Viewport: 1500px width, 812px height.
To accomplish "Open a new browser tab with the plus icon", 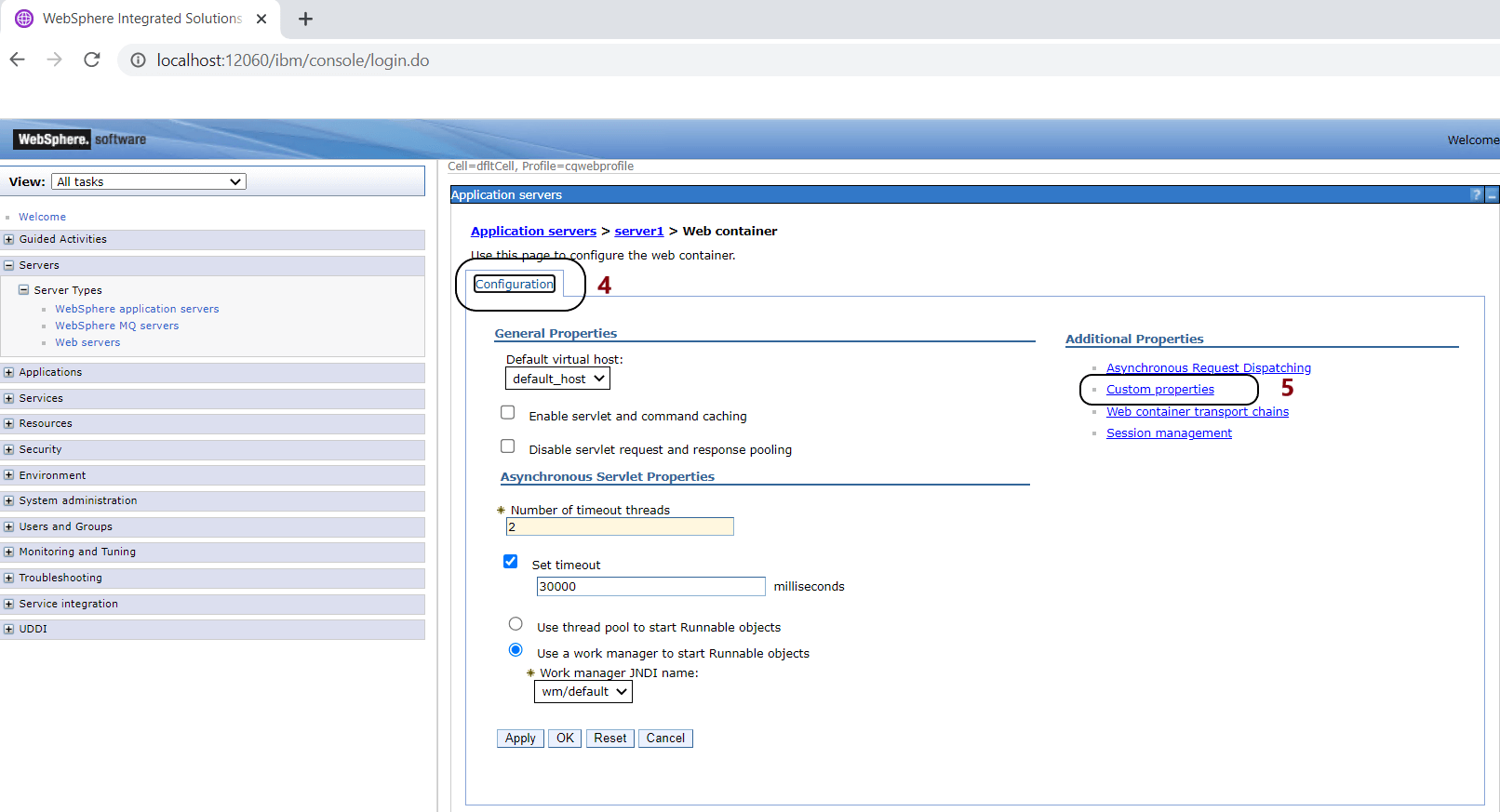I will (305, 19).
